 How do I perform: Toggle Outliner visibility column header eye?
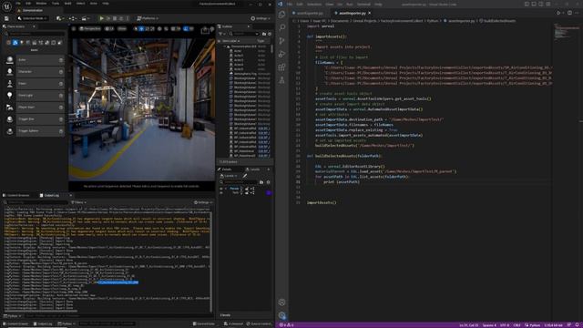(220, 41)
